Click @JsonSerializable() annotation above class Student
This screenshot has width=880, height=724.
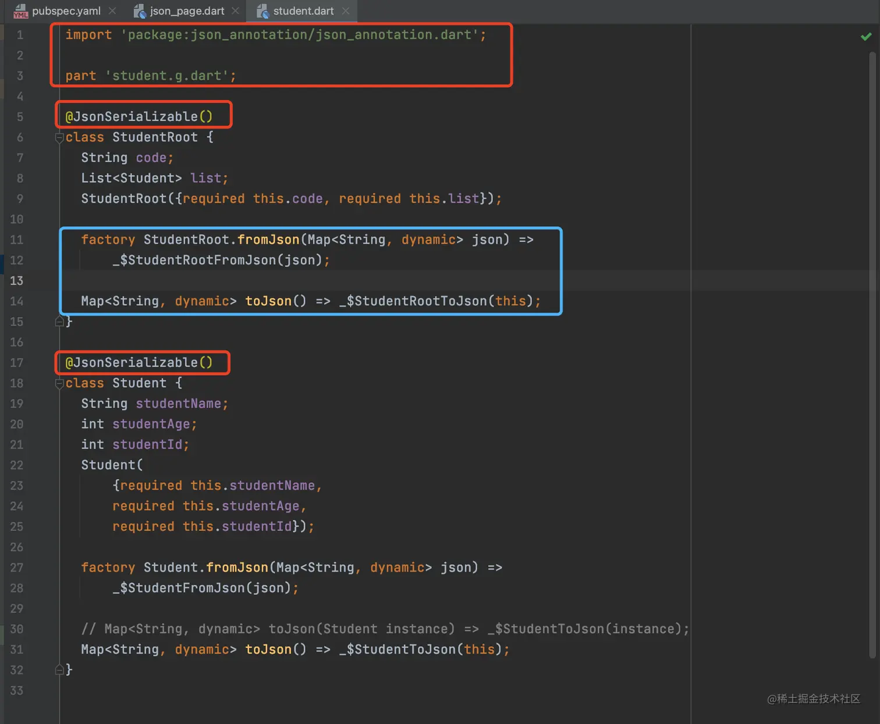coord(139,363)
